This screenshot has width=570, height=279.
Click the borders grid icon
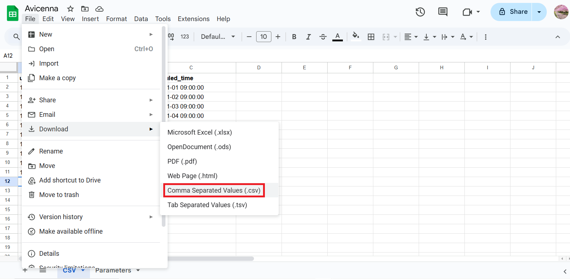point(371,37)
